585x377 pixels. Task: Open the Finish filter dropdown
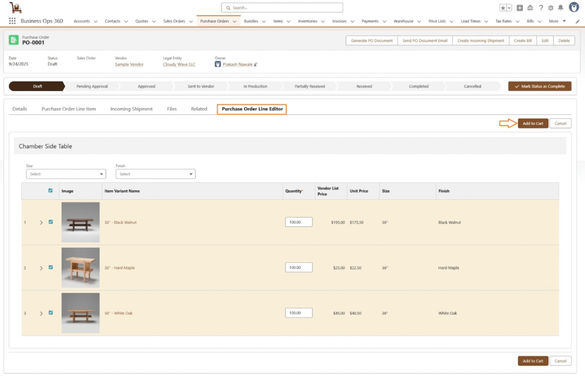click(x=155, y=174)
